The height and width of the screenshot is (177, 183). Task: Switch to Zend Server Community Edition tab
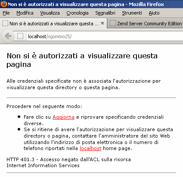pos(145,23)
